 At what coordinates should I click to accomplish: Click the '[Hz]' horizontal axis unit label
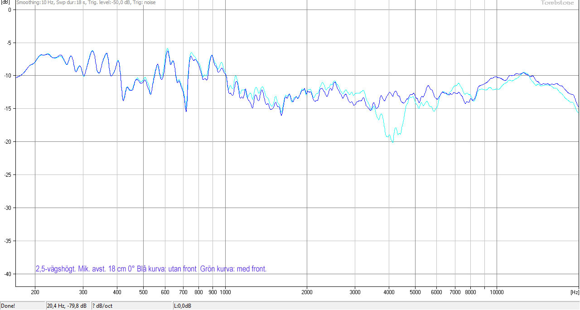pyautogui.click(x=575, y=292)
